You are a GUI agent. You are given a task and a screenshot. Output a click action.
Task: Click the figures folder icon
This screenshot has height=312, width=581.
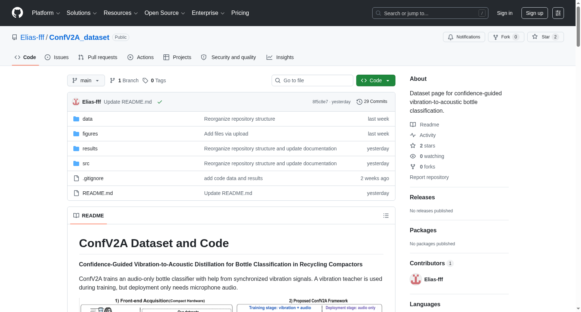tap(76, 134)
